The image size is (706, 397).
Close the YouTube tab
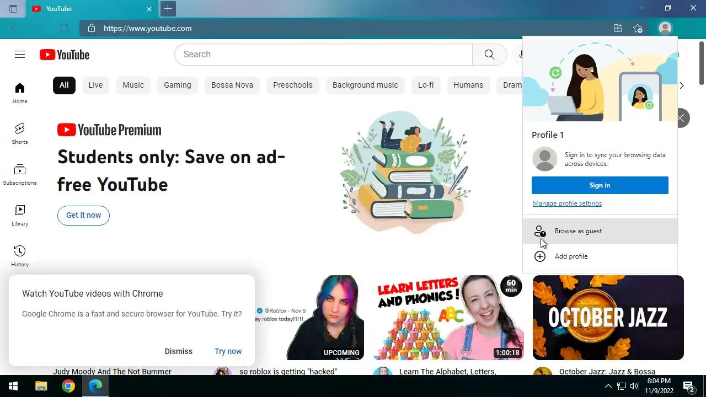[x=149, y=9]
